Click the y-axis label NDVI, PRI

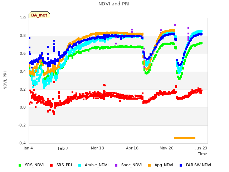coord(5,80)
